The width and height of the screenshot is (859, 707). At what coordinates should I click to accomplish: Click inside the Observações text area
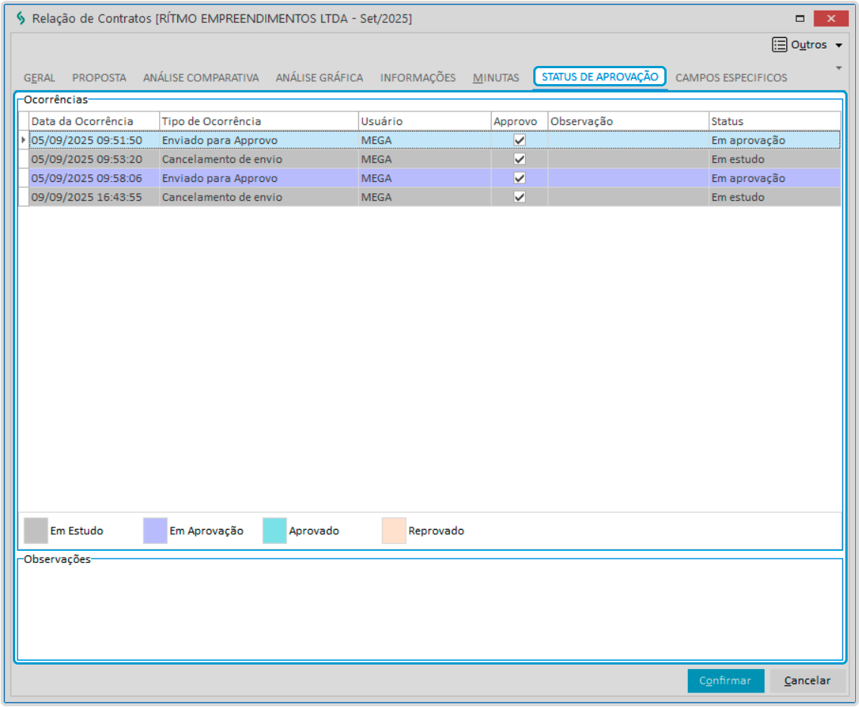(x=430, y=611)
